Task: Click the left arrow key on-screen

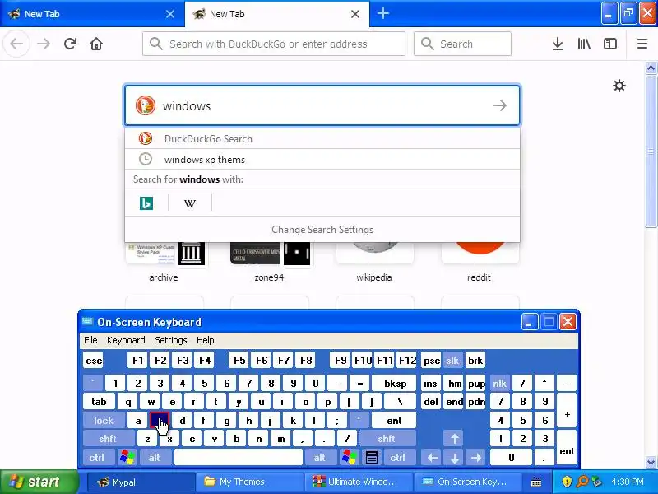Action: tap(433, 458)
